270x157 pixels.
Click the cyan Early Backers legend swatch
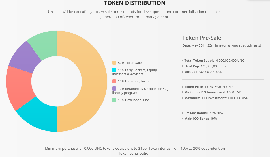[114, 70]
